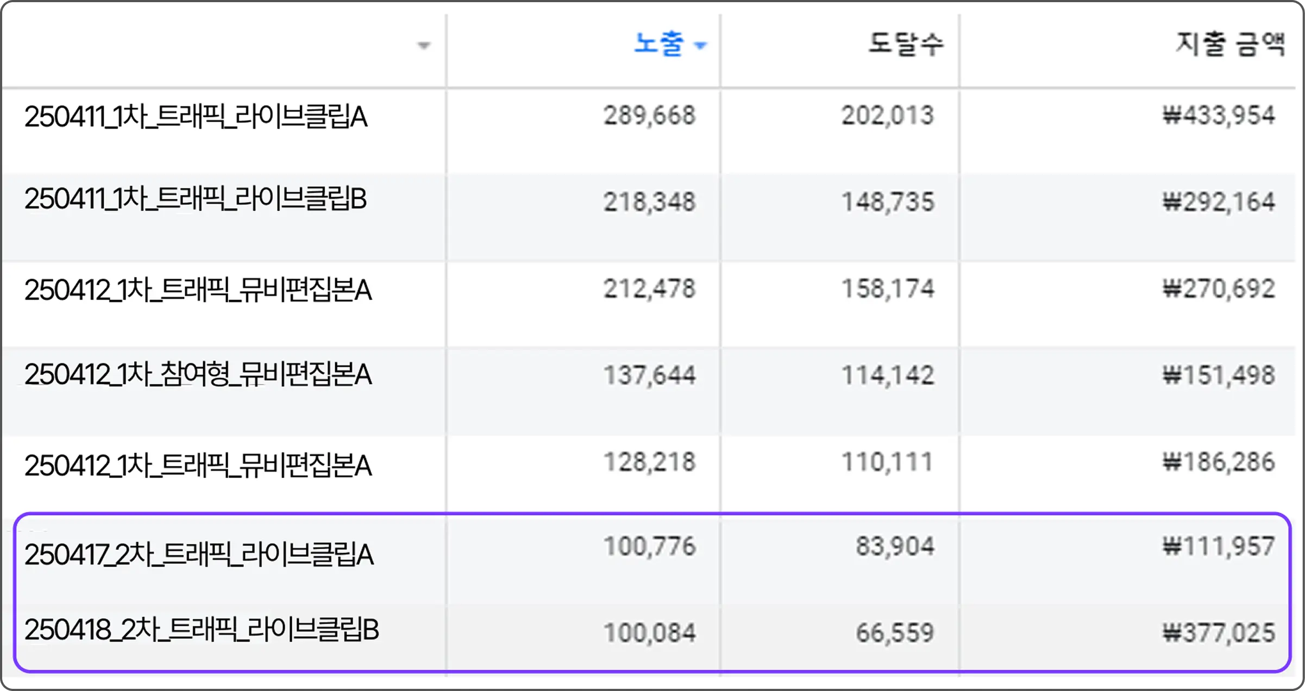1305x691 pixels.
Task: Open the name column dropdown arrow
Action: pos(424,46)
